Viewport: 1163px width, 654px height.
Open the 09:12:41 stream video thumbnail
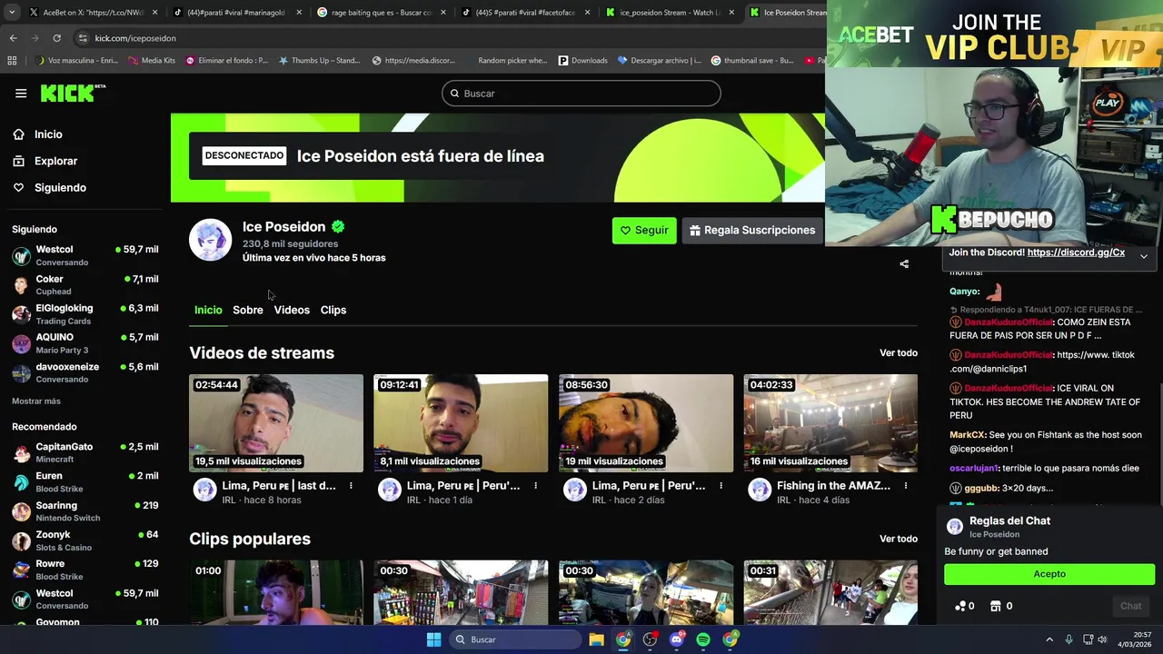pos(461,423)
